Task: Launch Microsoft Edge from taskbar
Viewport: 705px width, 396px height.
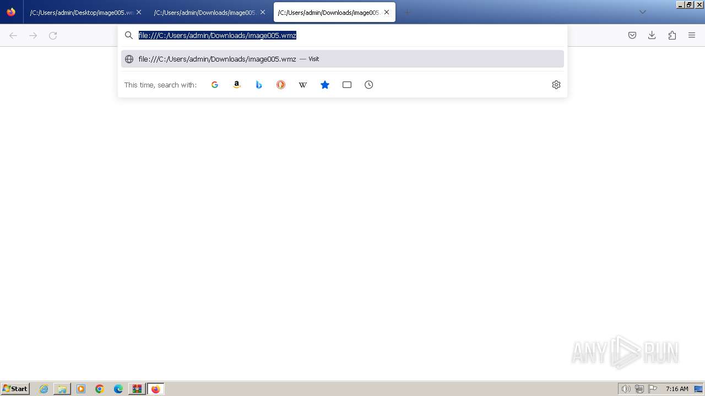Action: [x=118, y=389]
